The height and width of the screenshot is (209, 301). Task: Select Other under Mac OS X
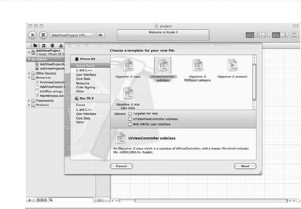click(80, 122)
